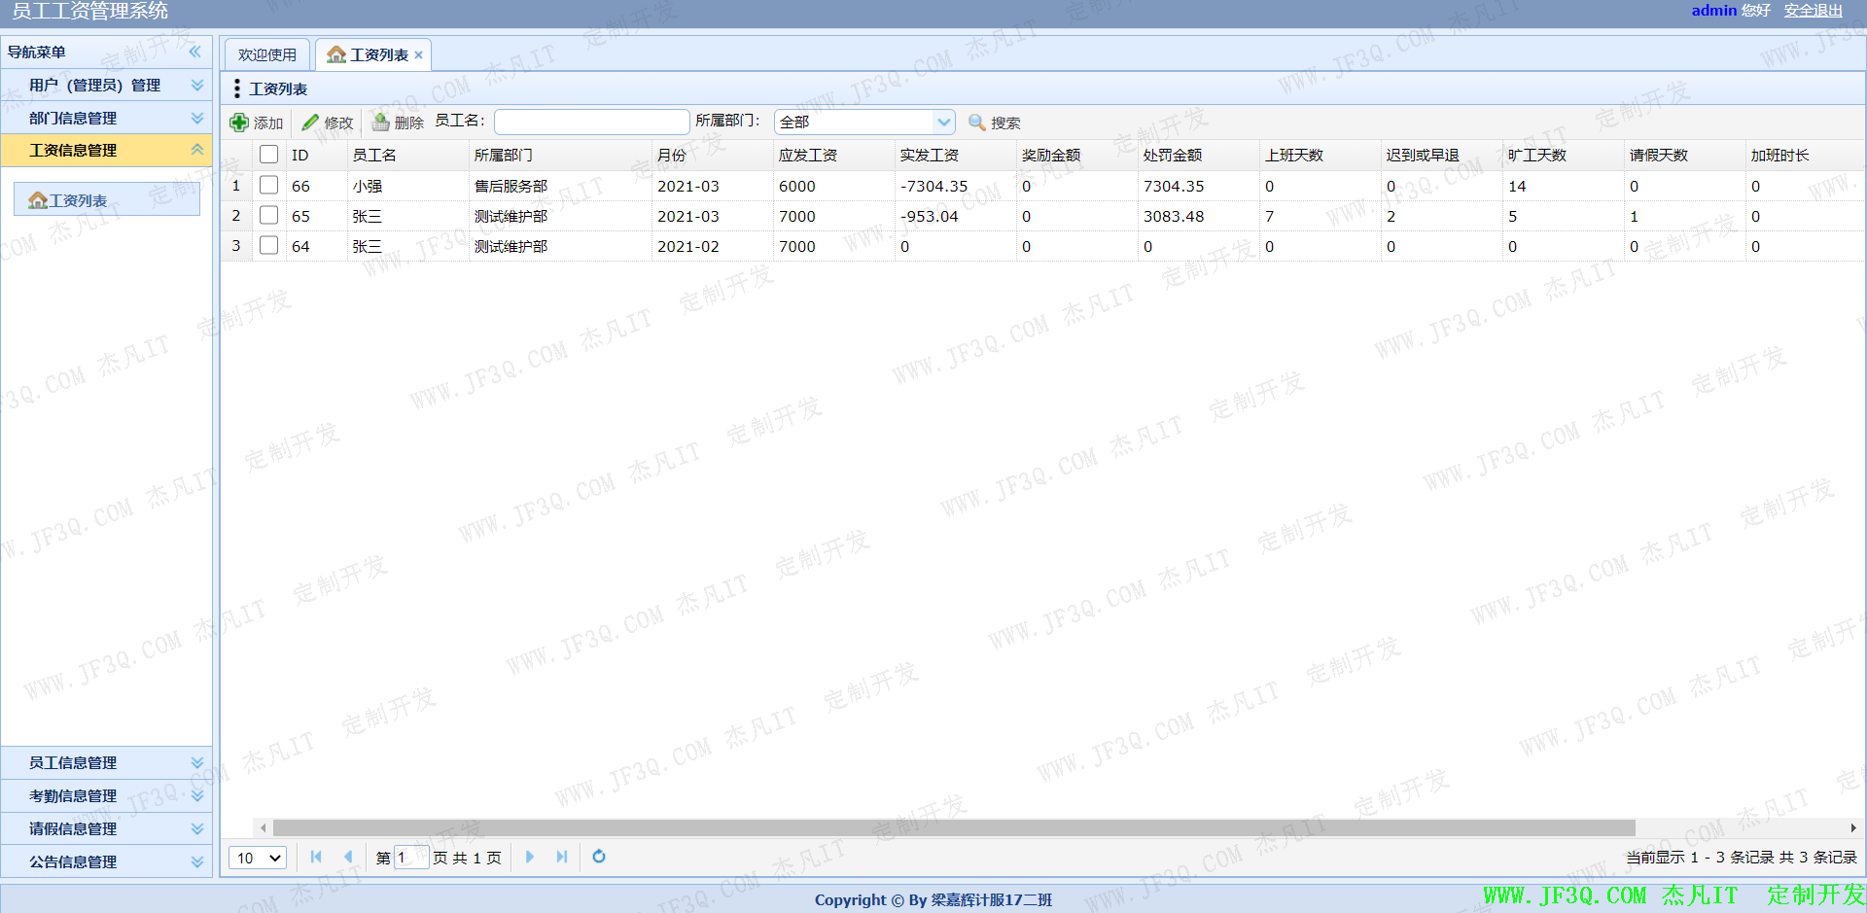Go to the next page arrow
Viewport: 1867px width, 913px height.
530,857
